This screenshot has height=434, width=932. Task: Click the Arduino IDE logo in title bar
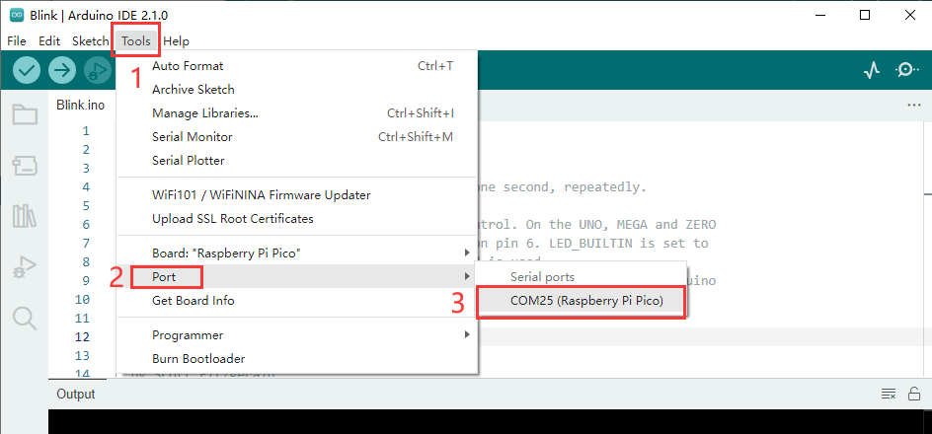(x=17, y=15)
